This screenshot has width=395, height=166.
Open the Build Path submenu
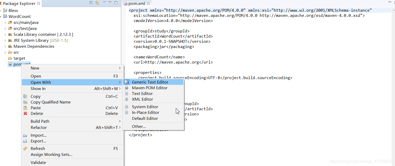72,121
